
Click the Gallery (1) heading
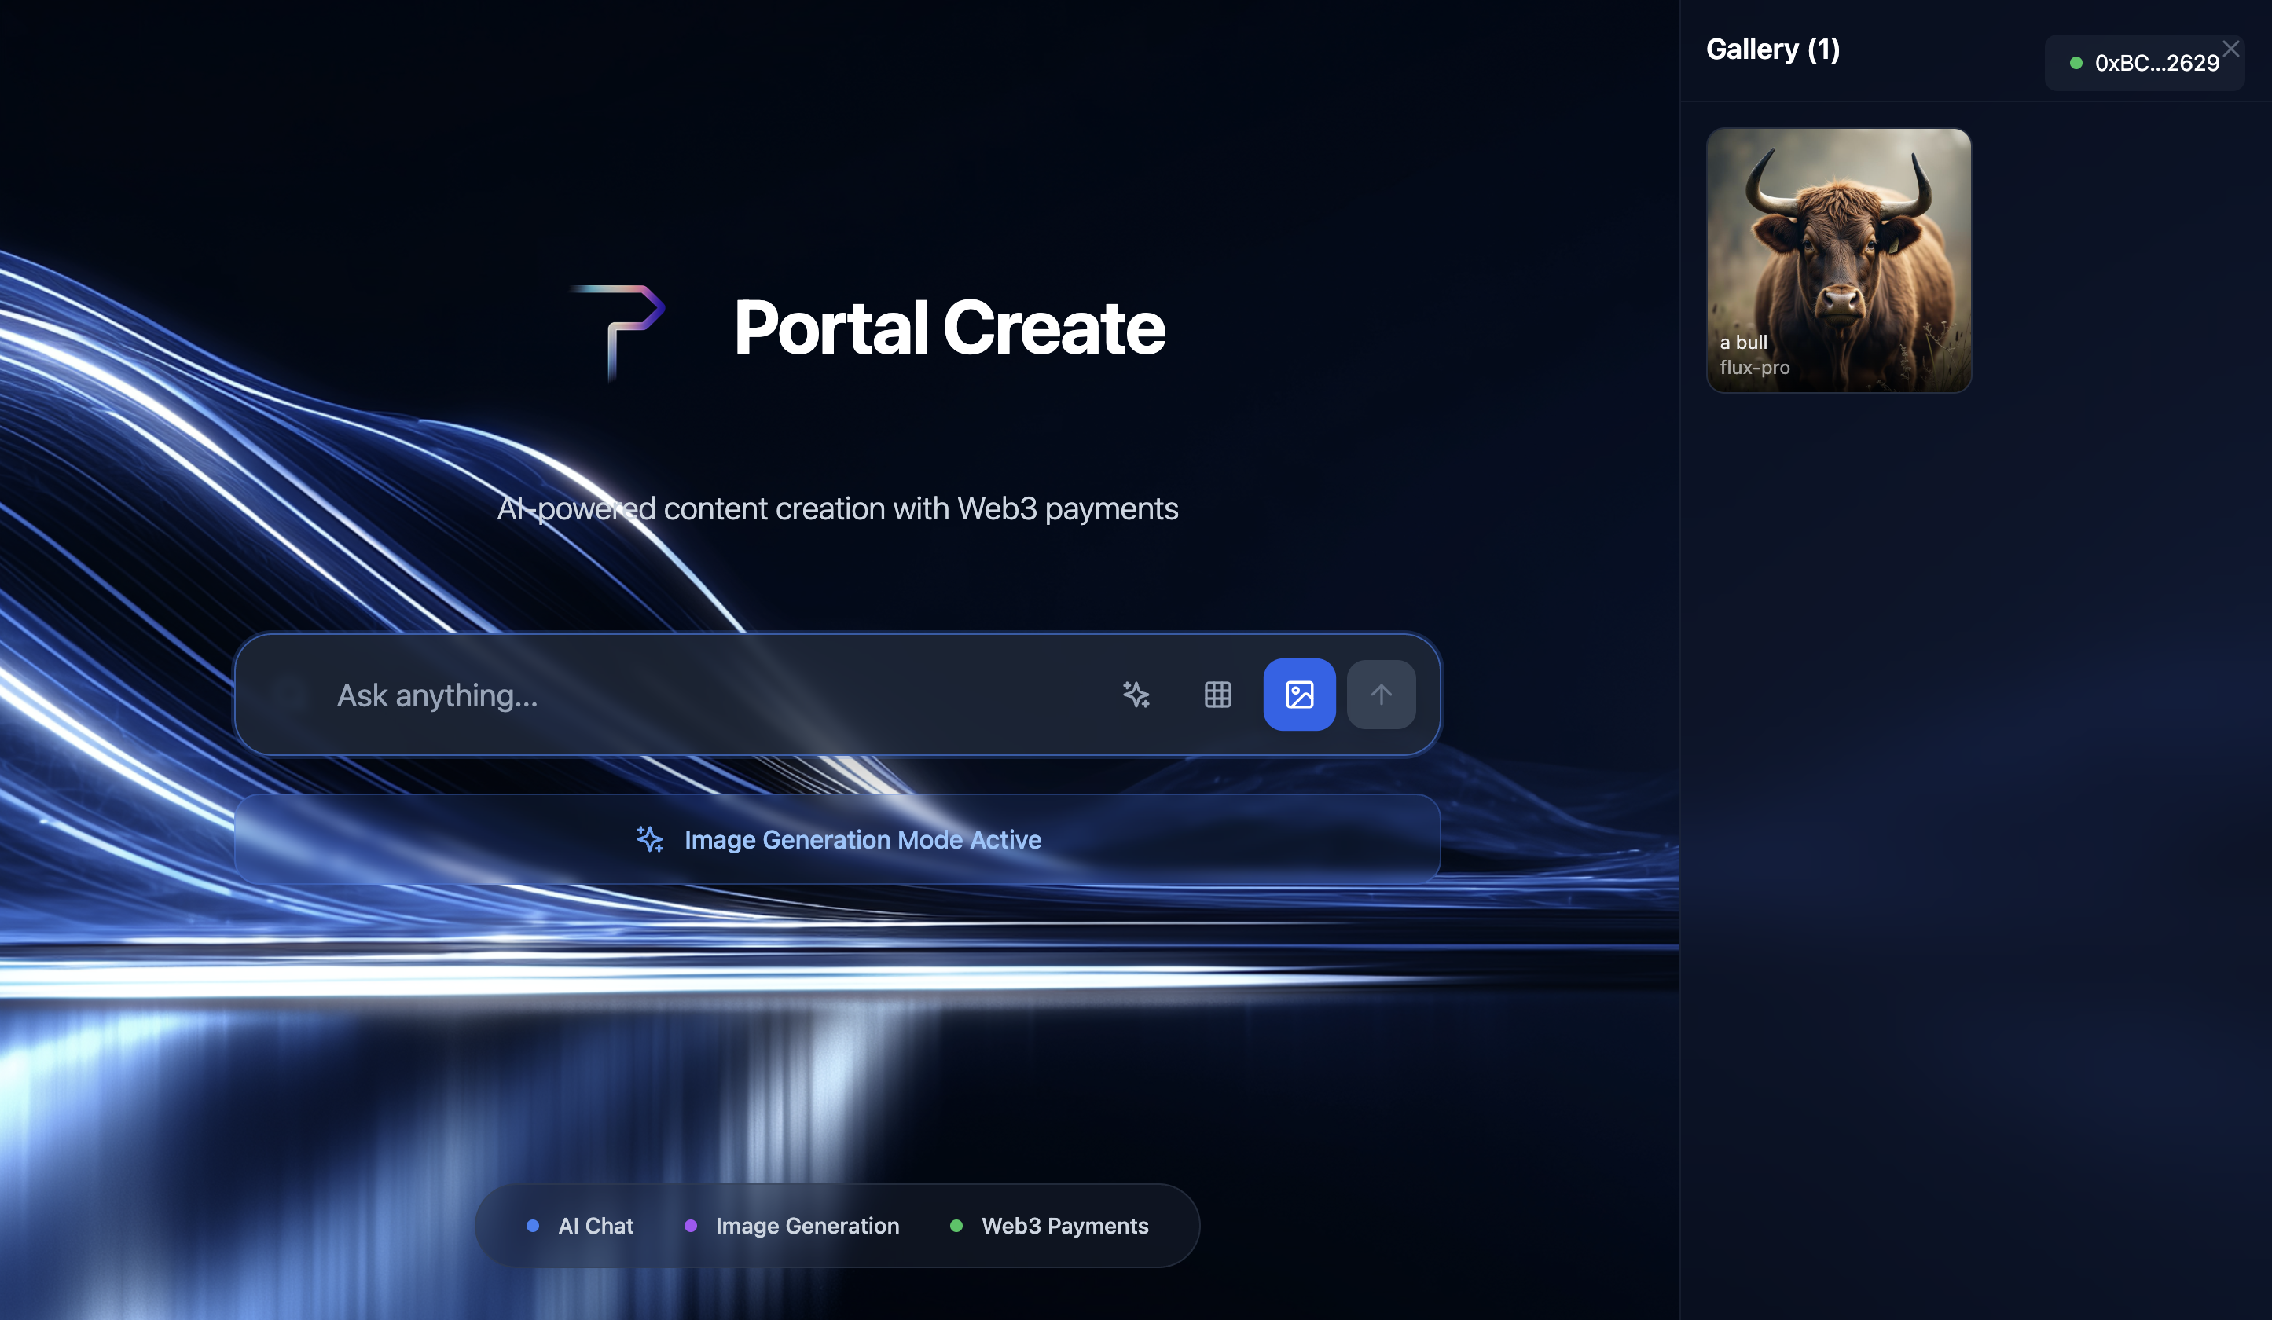1771,49
